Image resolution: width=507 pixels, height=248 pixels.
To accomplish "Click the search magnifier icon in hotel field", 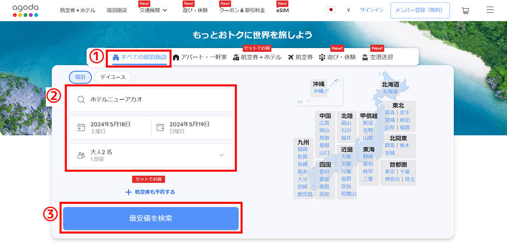I will click(x=82, y=100).
